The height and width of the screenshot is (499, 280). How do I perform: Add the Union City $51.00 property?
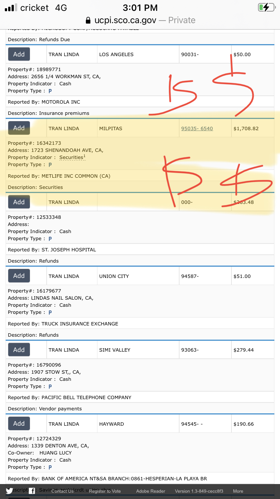click(x=19, y=276)
